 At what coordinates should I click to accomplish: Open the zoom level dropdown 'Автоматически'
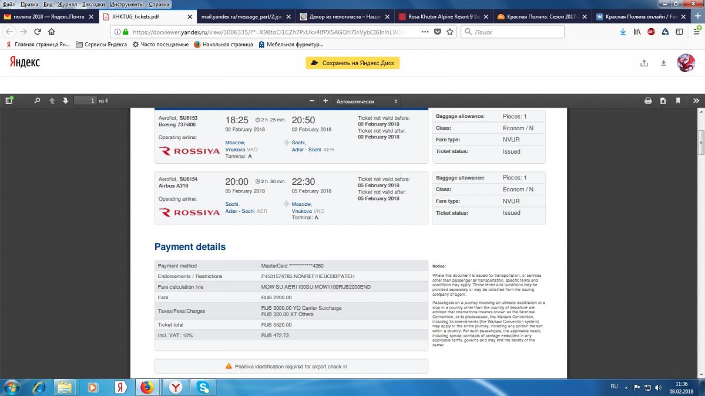tap(367, 101)
